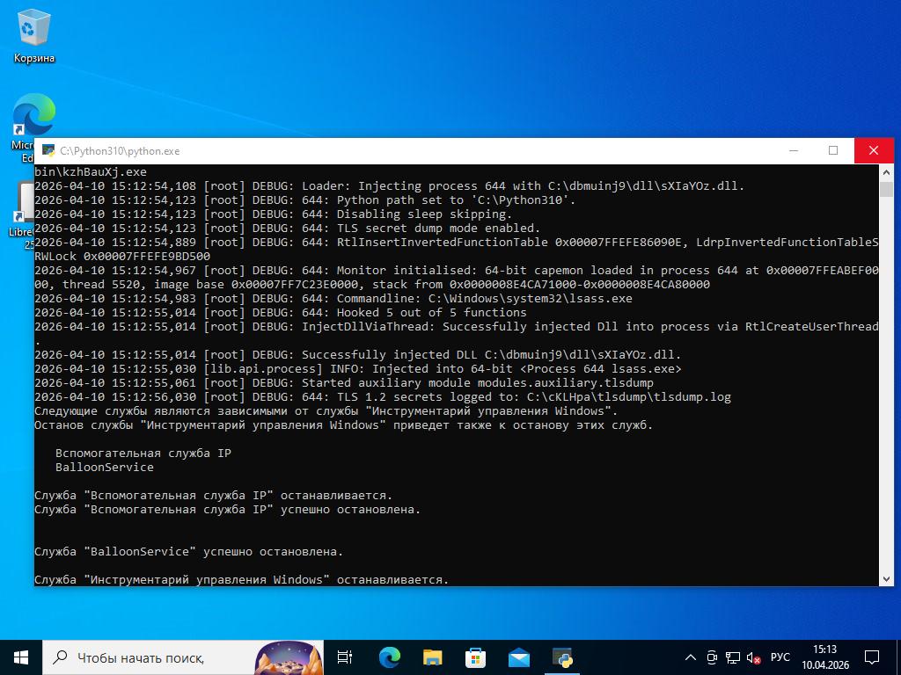Screen dimensions: 901x675
Task: Open the clock showing 15:13
Action: click(x=824, y=657)
